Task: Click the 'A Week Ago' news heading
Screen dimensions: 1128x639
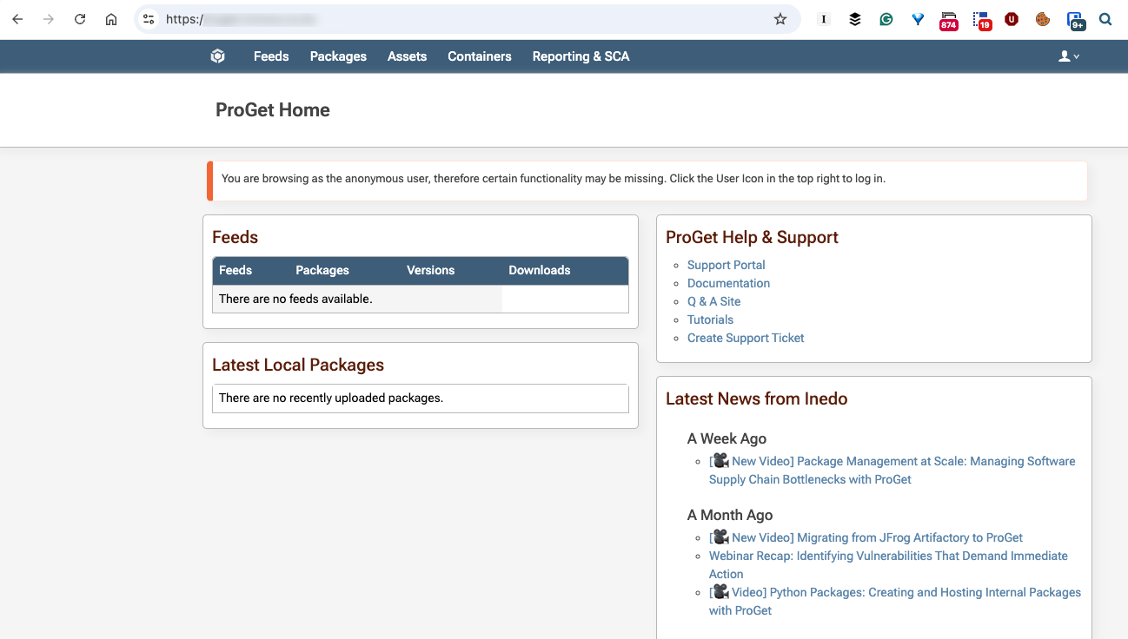Action: click(727, 438)
